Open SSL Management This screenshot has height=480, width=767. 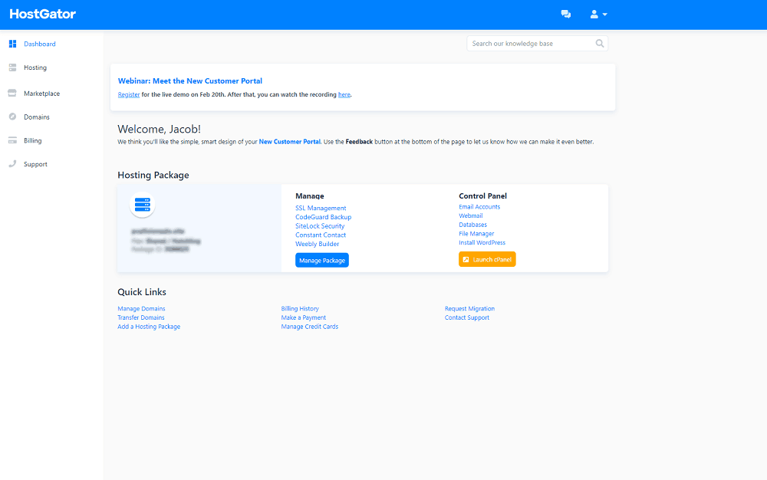coord(321,208)
